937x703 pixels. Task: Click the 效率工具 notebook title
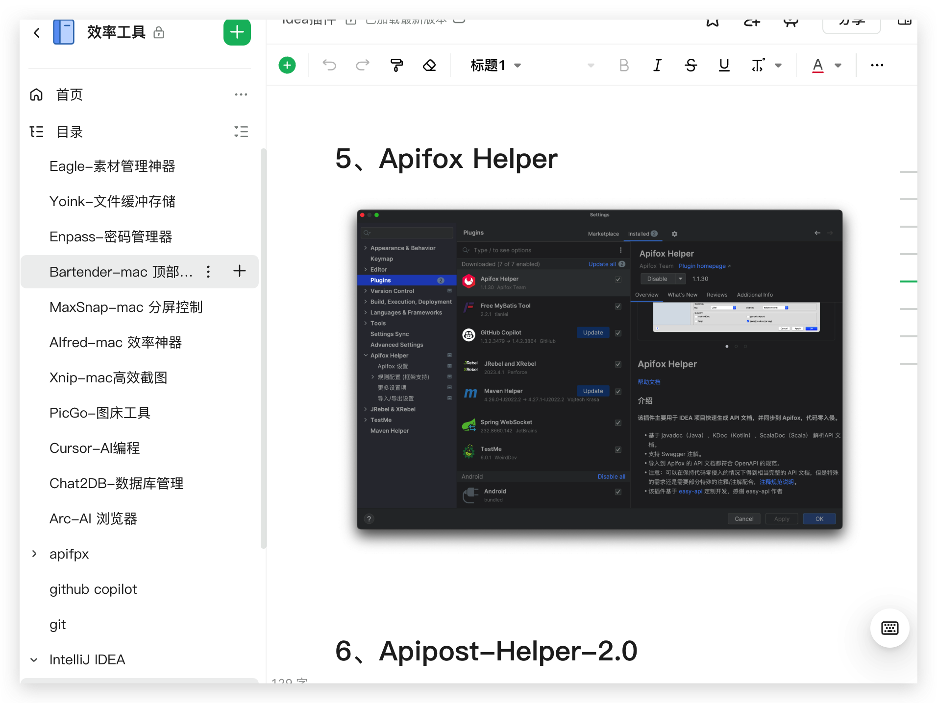[x=116, y=32]
